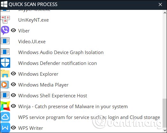Click the WPS cloud service icon
This screenshot has height=133, width=167.
pos(5,117)
